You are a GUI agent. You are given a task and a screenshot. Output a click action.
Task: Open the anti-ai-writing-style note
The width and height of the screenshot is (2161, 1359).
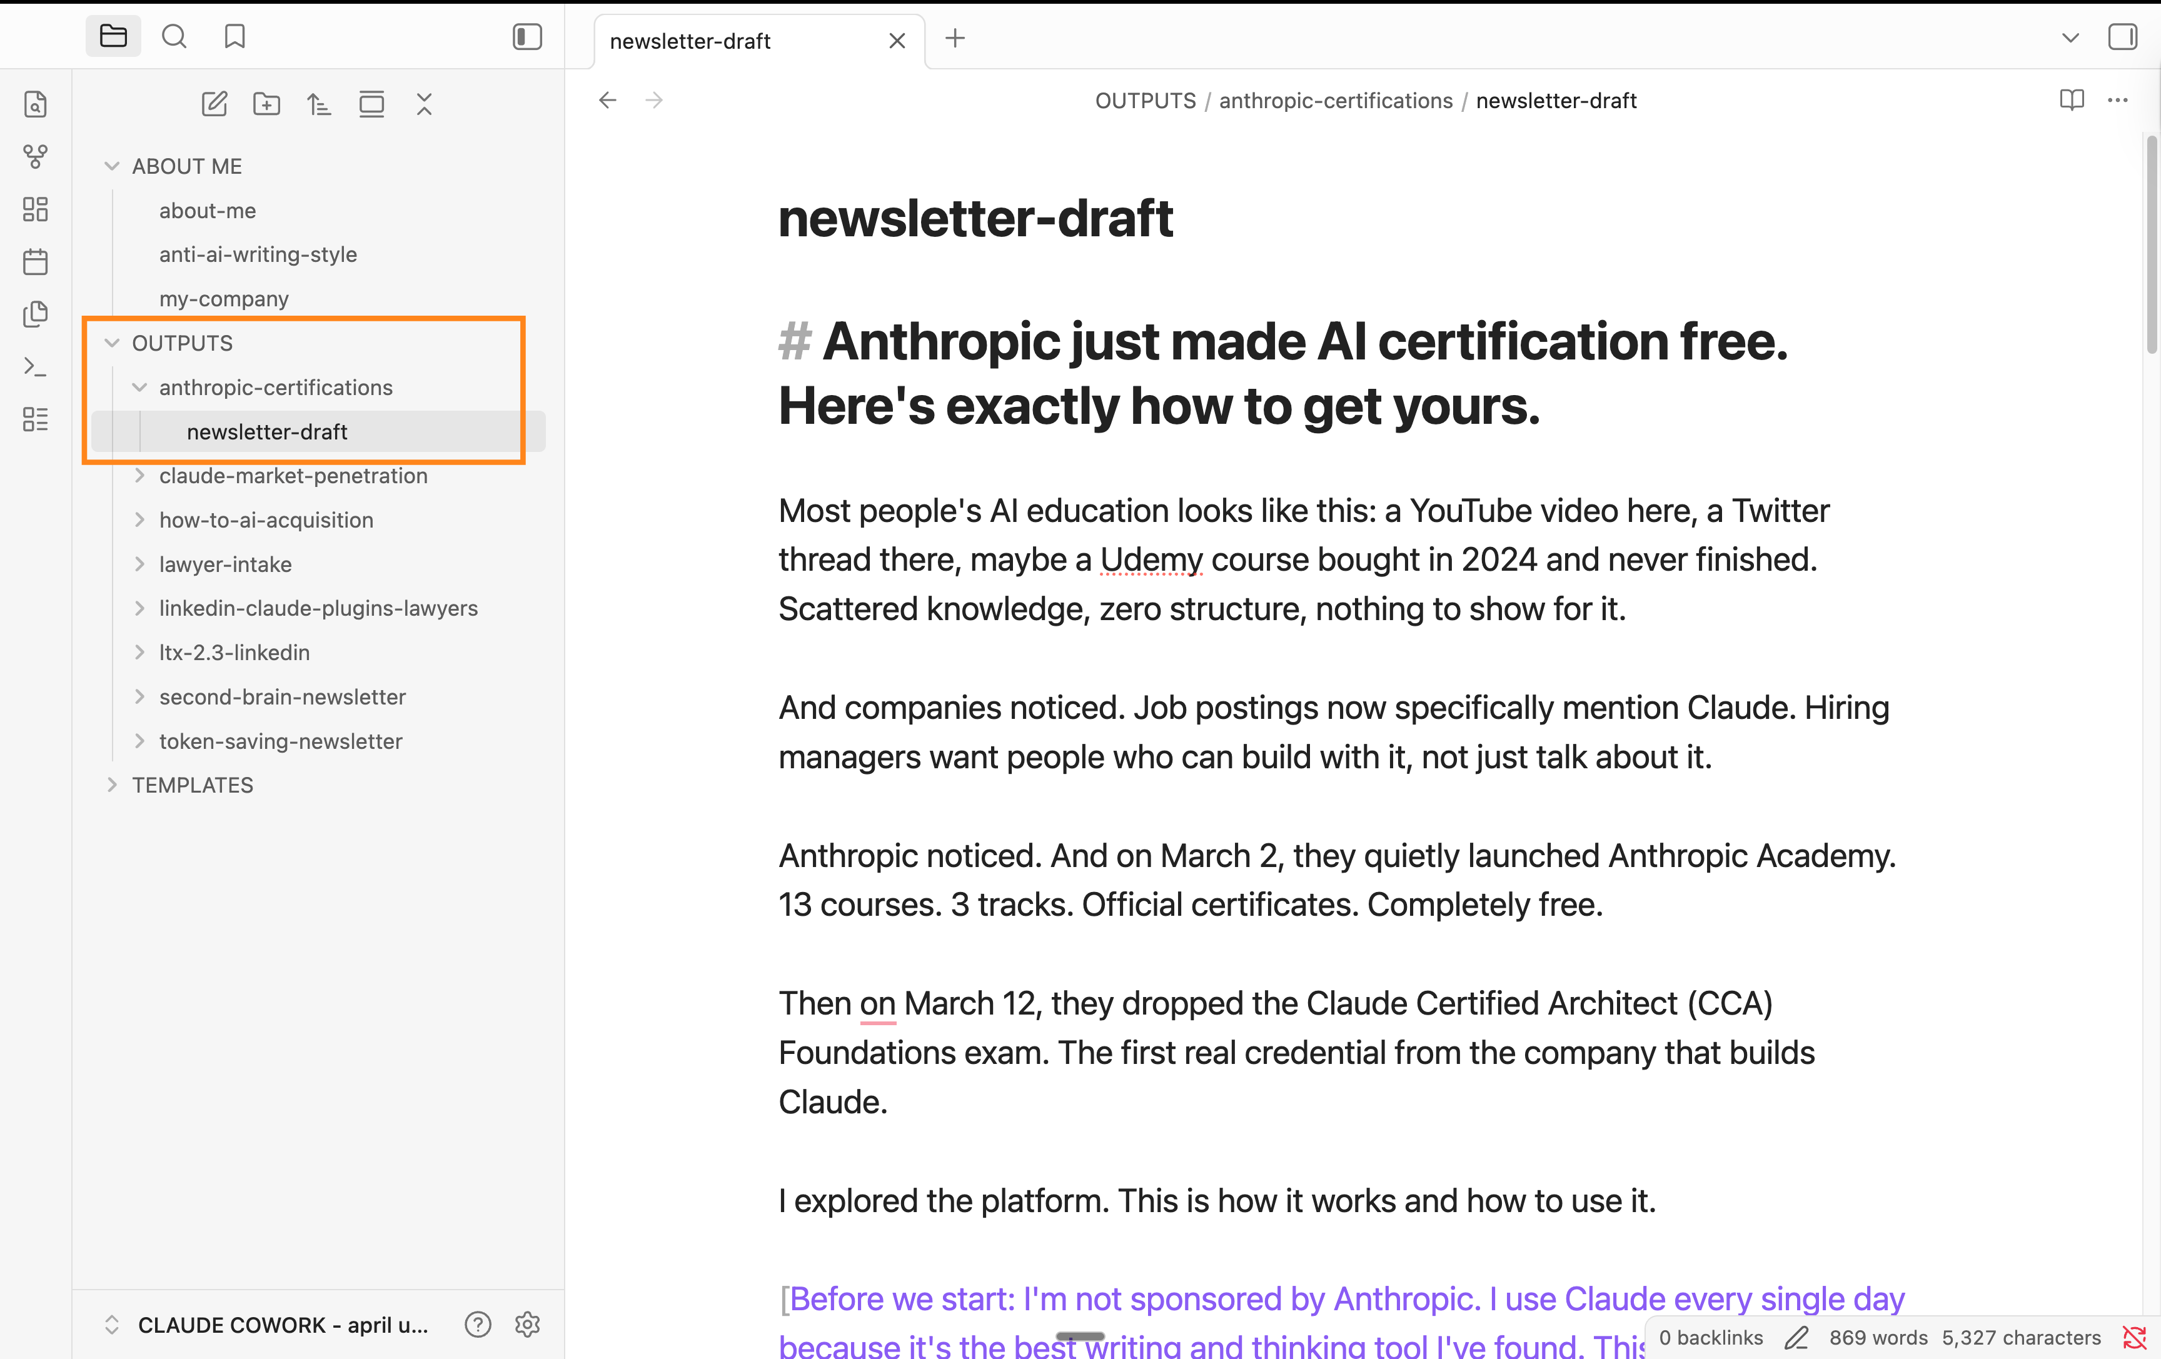(x=258, y=255)
